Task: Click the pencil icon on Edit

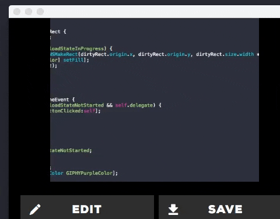Action: pos(35,210)
